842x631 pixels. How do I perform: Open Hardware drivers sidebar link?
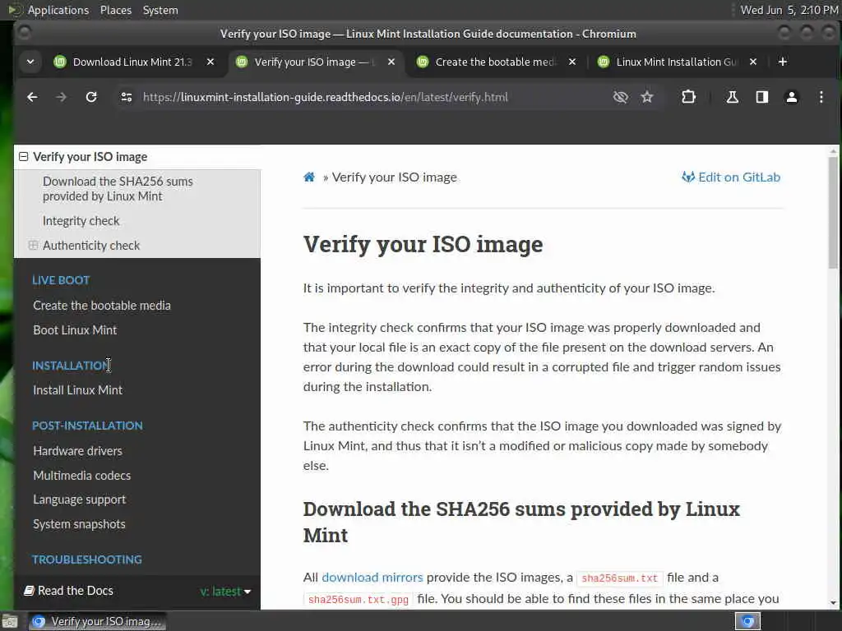[x=78, y=451]
